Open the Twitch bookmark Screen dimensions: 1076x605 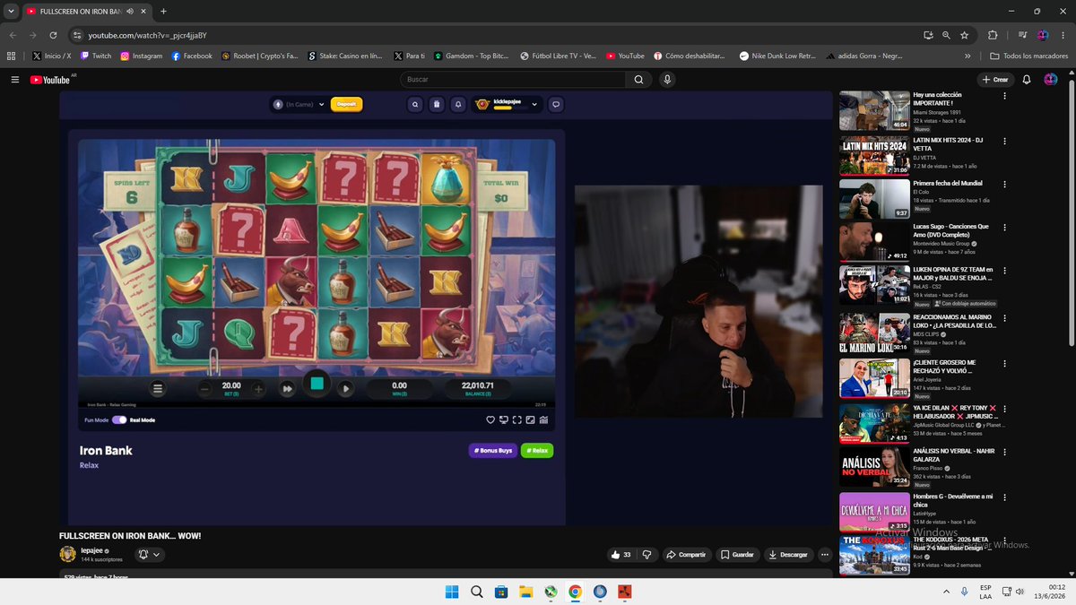(x=95, y=56)
